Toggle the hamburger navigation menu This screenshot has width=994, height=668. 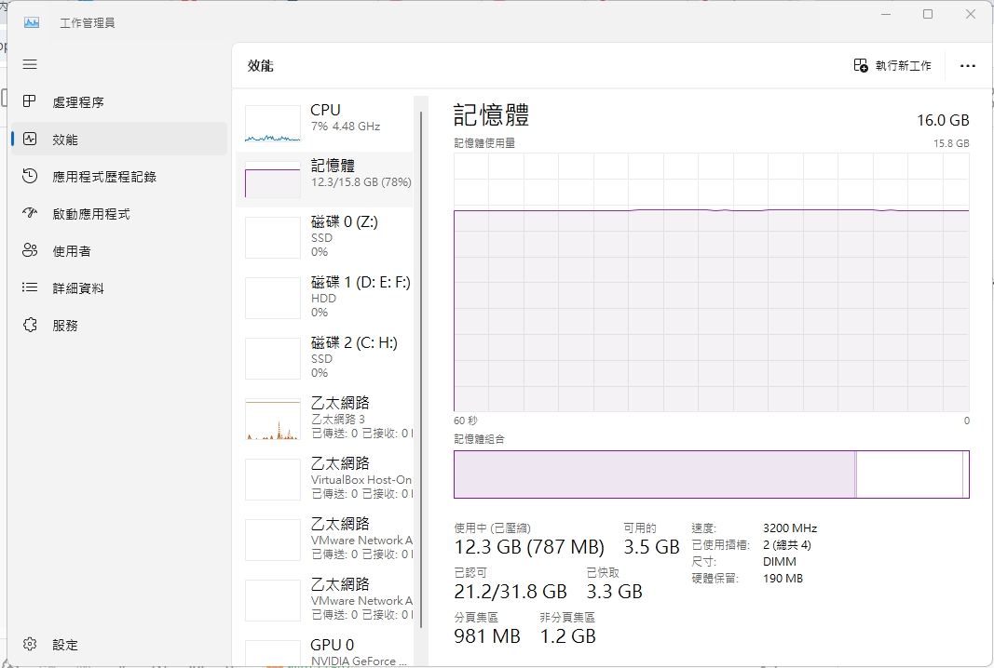coord(30,64)
